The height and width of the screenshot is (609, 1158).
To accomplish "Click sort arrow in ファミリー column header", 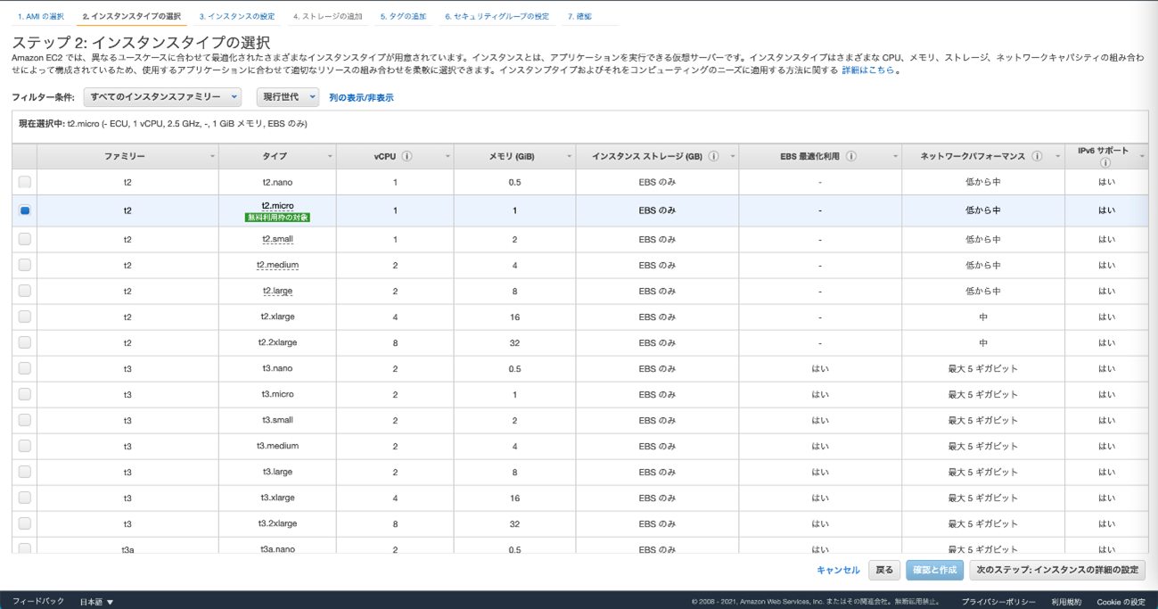I will [x=212, y=157].
